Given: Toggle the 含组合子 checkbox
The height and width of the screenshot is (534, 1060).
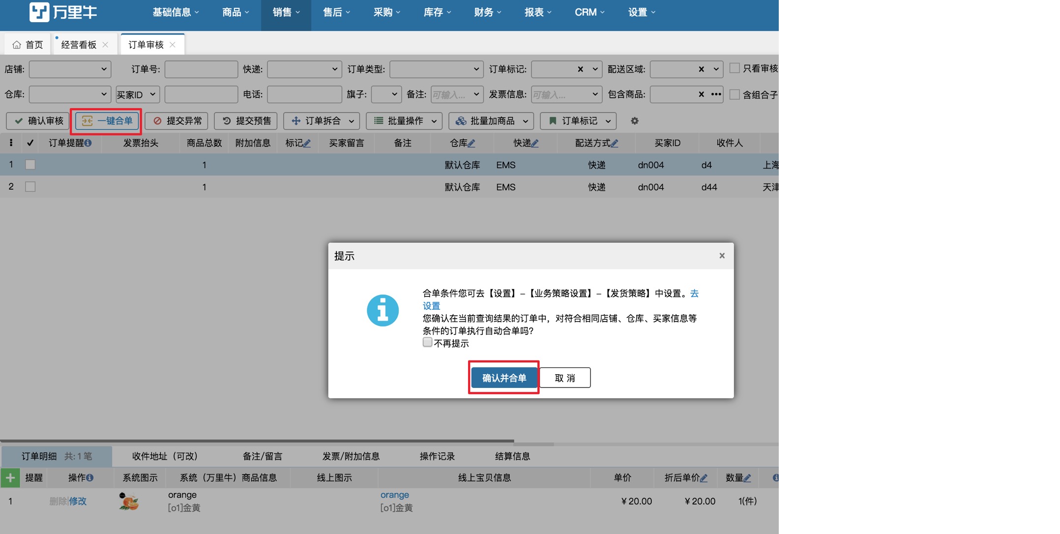Looking at the screenshot, I should coord(735,94).
